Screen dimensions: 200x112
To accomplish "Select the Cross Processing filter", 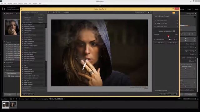I will [x=29, y=41].
